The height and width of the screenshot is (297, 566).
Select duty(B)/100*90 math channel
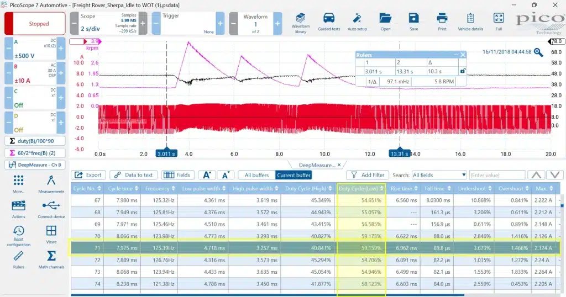coord(35,141)
